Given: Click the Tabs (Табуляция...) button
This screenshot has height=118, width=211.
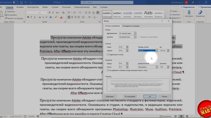Looking at the screenshot, I should (x=110, y=96).
